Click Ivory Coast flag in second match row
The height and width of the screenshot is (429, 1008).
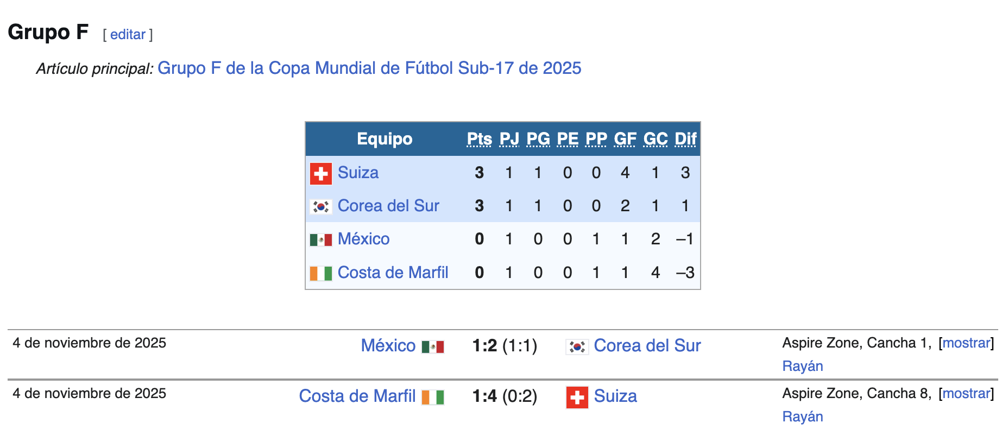[x=433, y=397]
